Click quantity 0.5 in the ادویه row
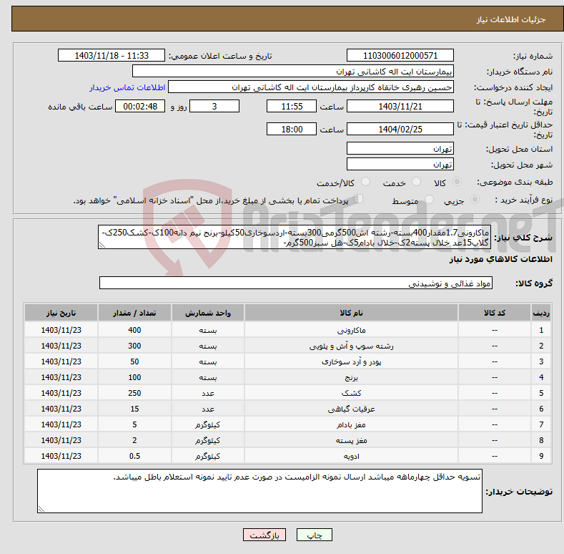The width and height of the screenshot is (564, 554). 134,456
